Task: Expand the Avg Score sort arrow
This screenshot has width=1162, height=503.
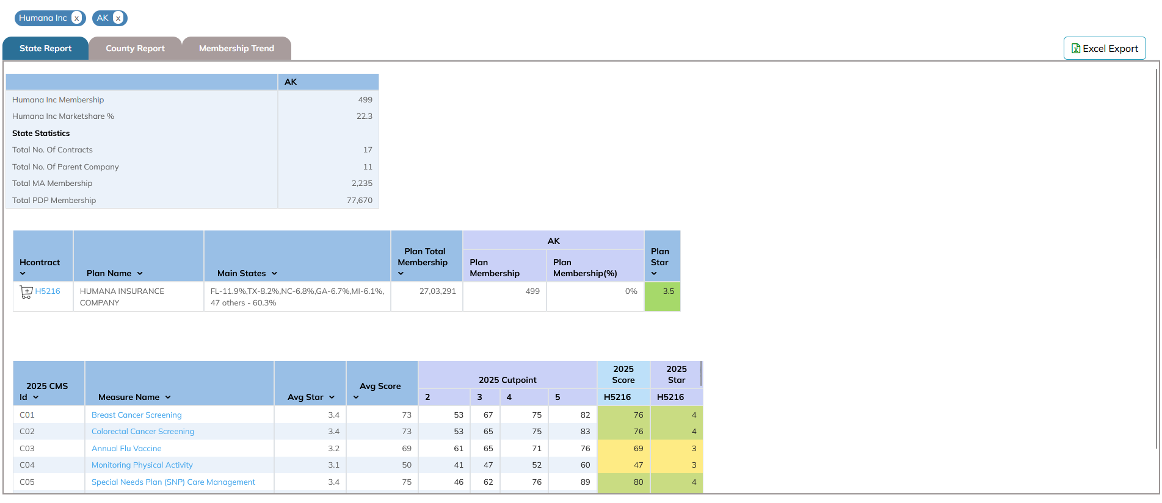Action: [356, 398]
